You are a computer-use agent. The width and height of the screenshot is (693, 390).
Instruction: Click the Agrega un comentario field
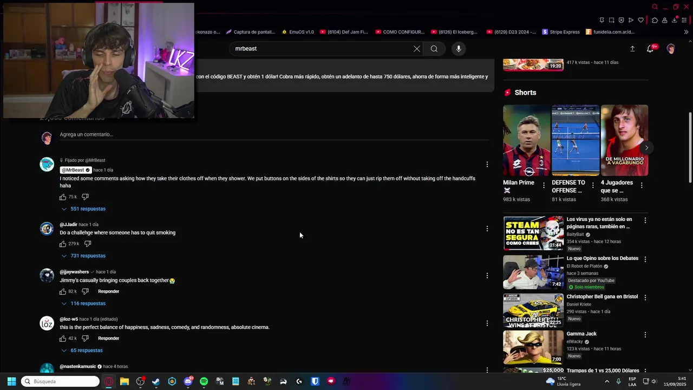pyautogui.click(x=274, y=134)
